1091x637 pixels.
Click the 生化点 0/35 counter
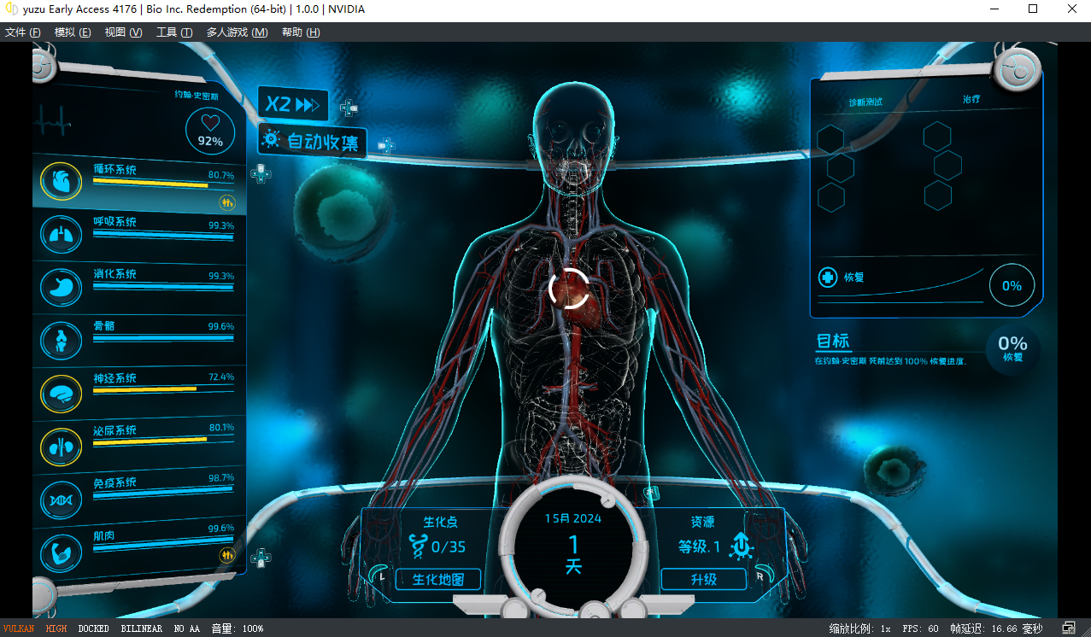(449, 547)
